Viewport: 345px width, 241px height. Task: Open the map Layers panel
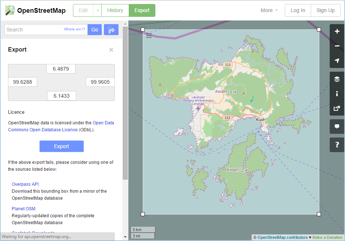(337, 79)
